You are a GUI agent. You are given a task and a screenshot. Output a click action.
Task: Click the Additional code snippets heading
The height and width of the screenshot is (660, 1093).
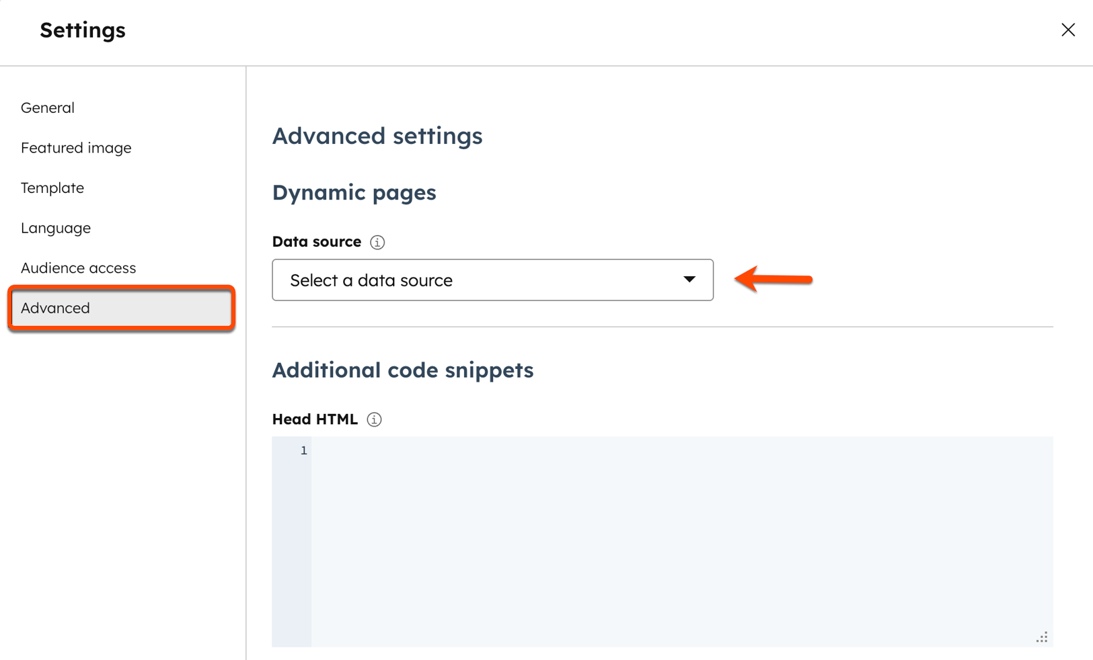tap(402, 370)
